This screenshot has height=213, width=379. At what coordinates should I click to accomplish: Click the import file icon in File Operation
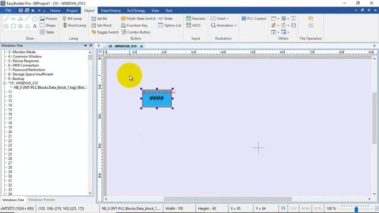(310, 18)
